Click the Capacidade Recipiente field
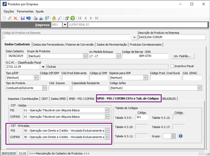The height and width of the screenshot is (156, 210). point(90,88)
